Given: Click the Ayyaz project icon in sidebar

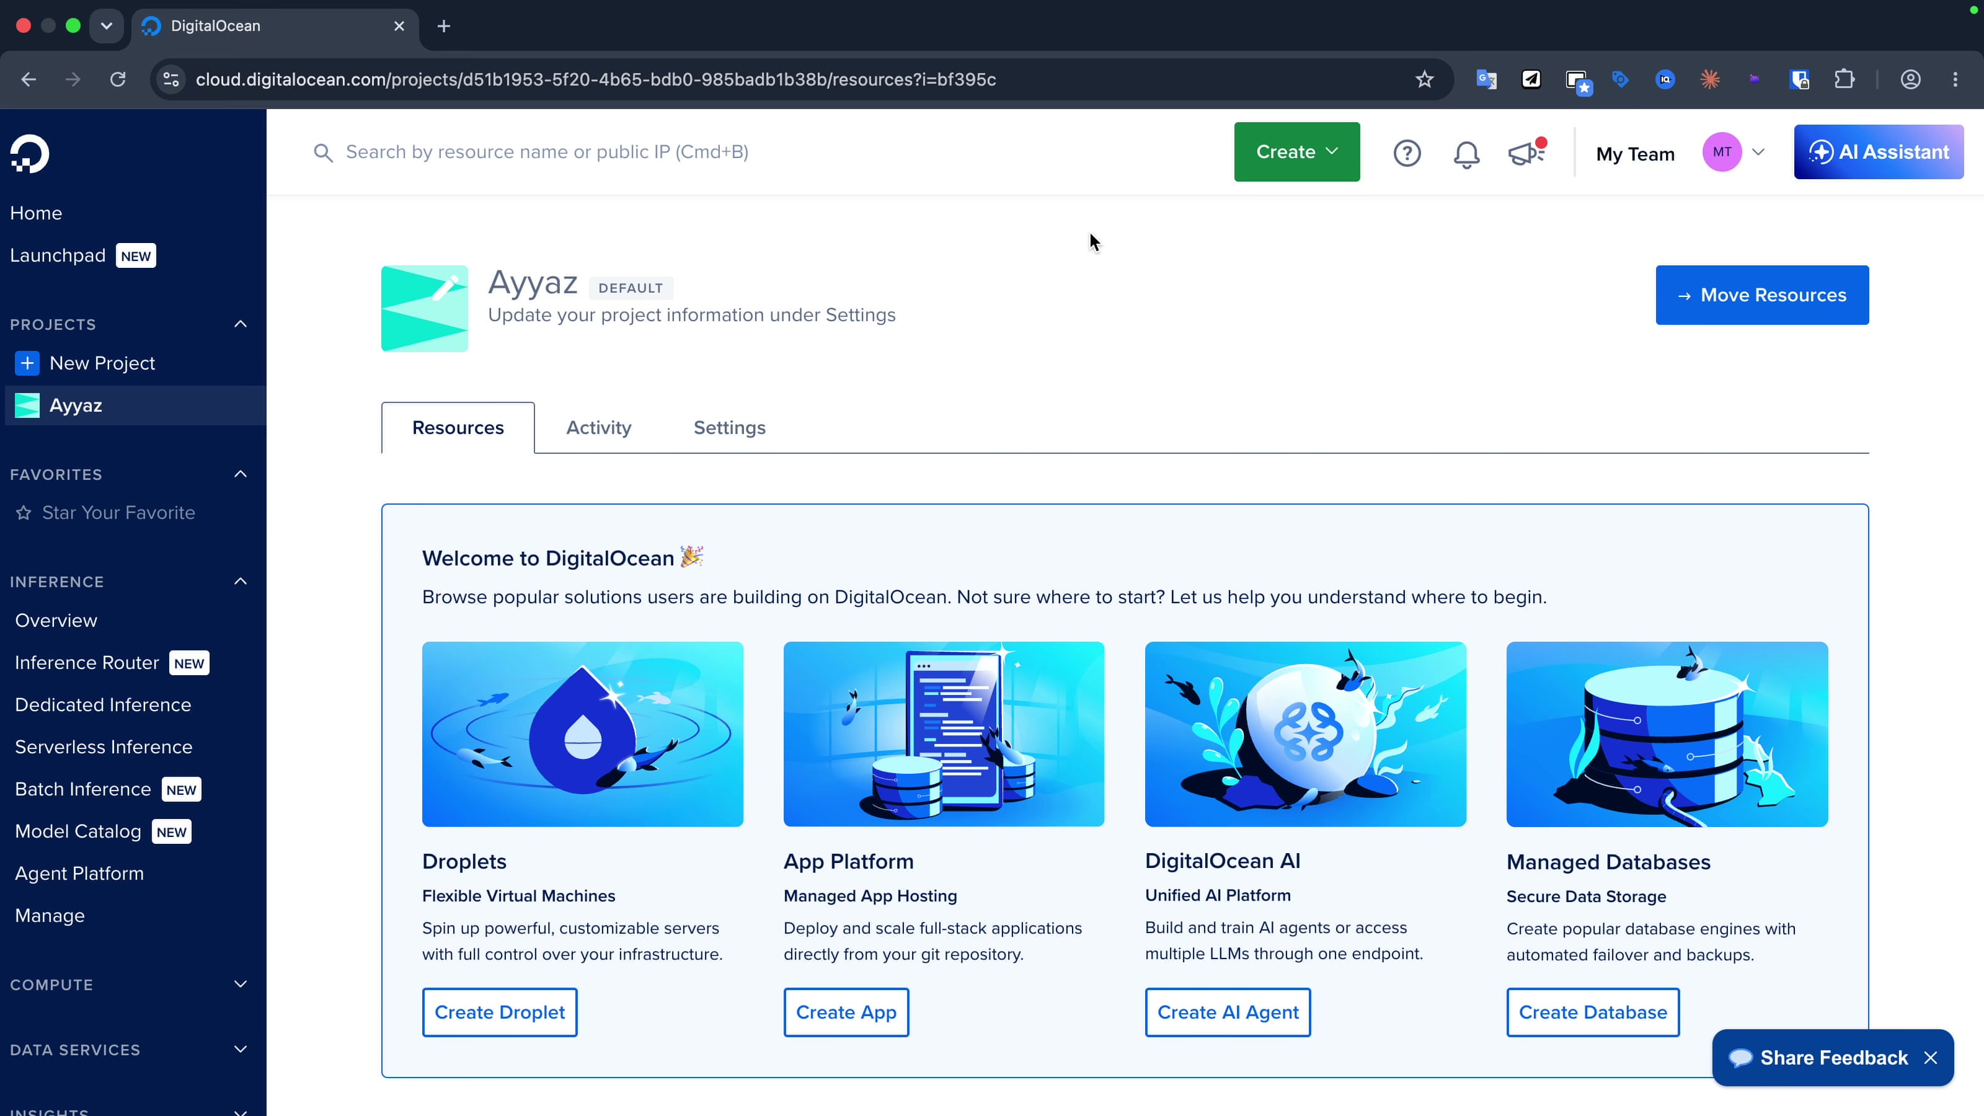Looking at the screenshot, I should (x=27, y=405).
